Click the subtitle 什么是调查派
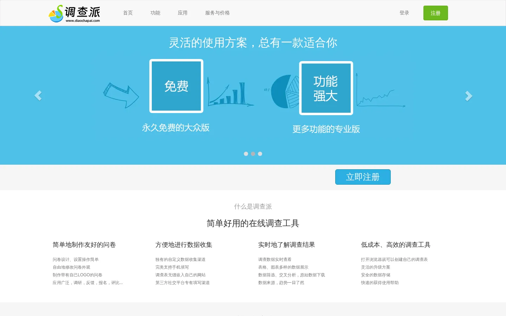This screenshot has height=316, width=506. [253, 206]
